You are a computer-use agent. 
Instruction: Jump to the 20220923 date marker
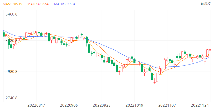click(101, 105)
